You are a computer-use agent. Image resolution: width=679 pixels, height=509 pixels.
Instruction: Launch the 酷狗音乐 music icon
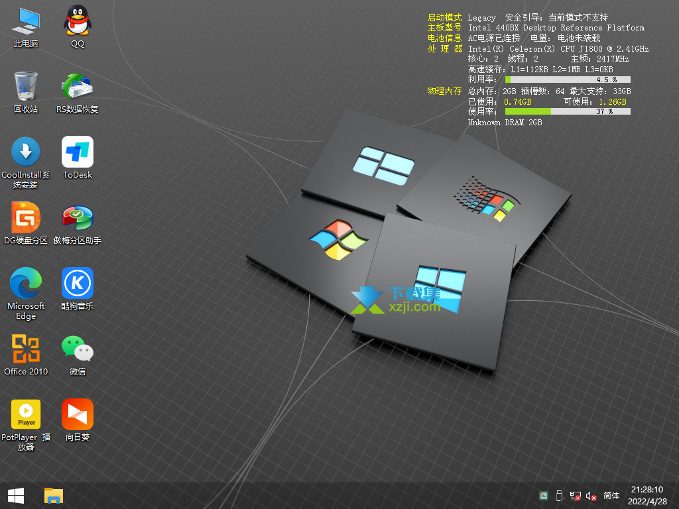click(78, 289)
